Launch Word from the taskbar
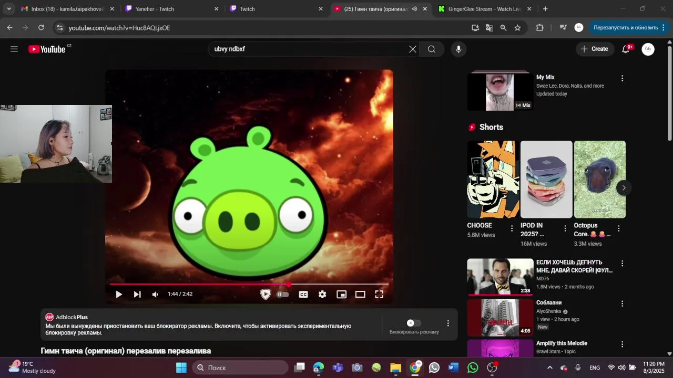 [453, 367]
